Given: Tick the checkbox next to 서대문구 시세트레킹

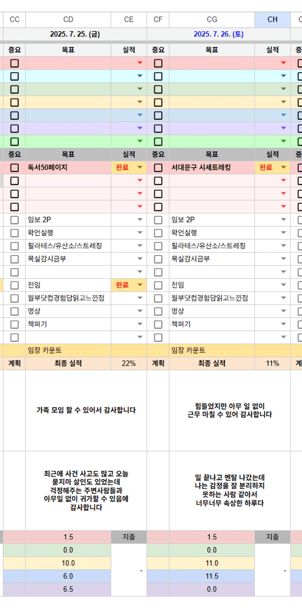Looking at the screenshot, I should click(x=158, y=168).
